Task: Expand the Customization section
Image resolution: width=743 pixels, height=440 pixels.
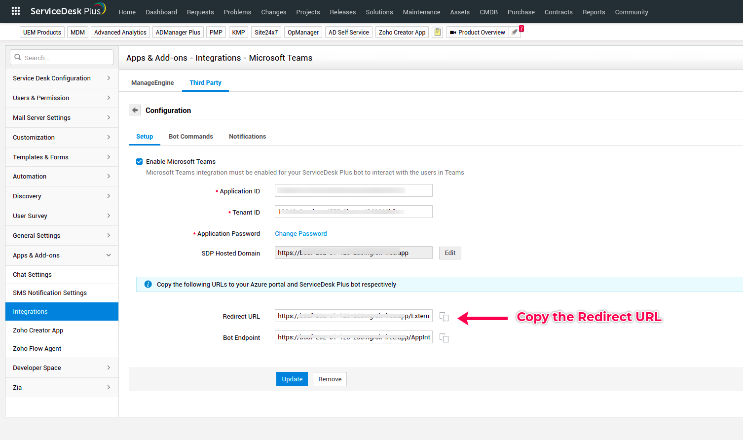Action: pos(62,138)
